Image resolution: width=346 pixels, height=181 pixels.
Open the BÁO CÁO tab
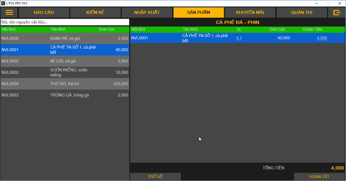[44, 13]
